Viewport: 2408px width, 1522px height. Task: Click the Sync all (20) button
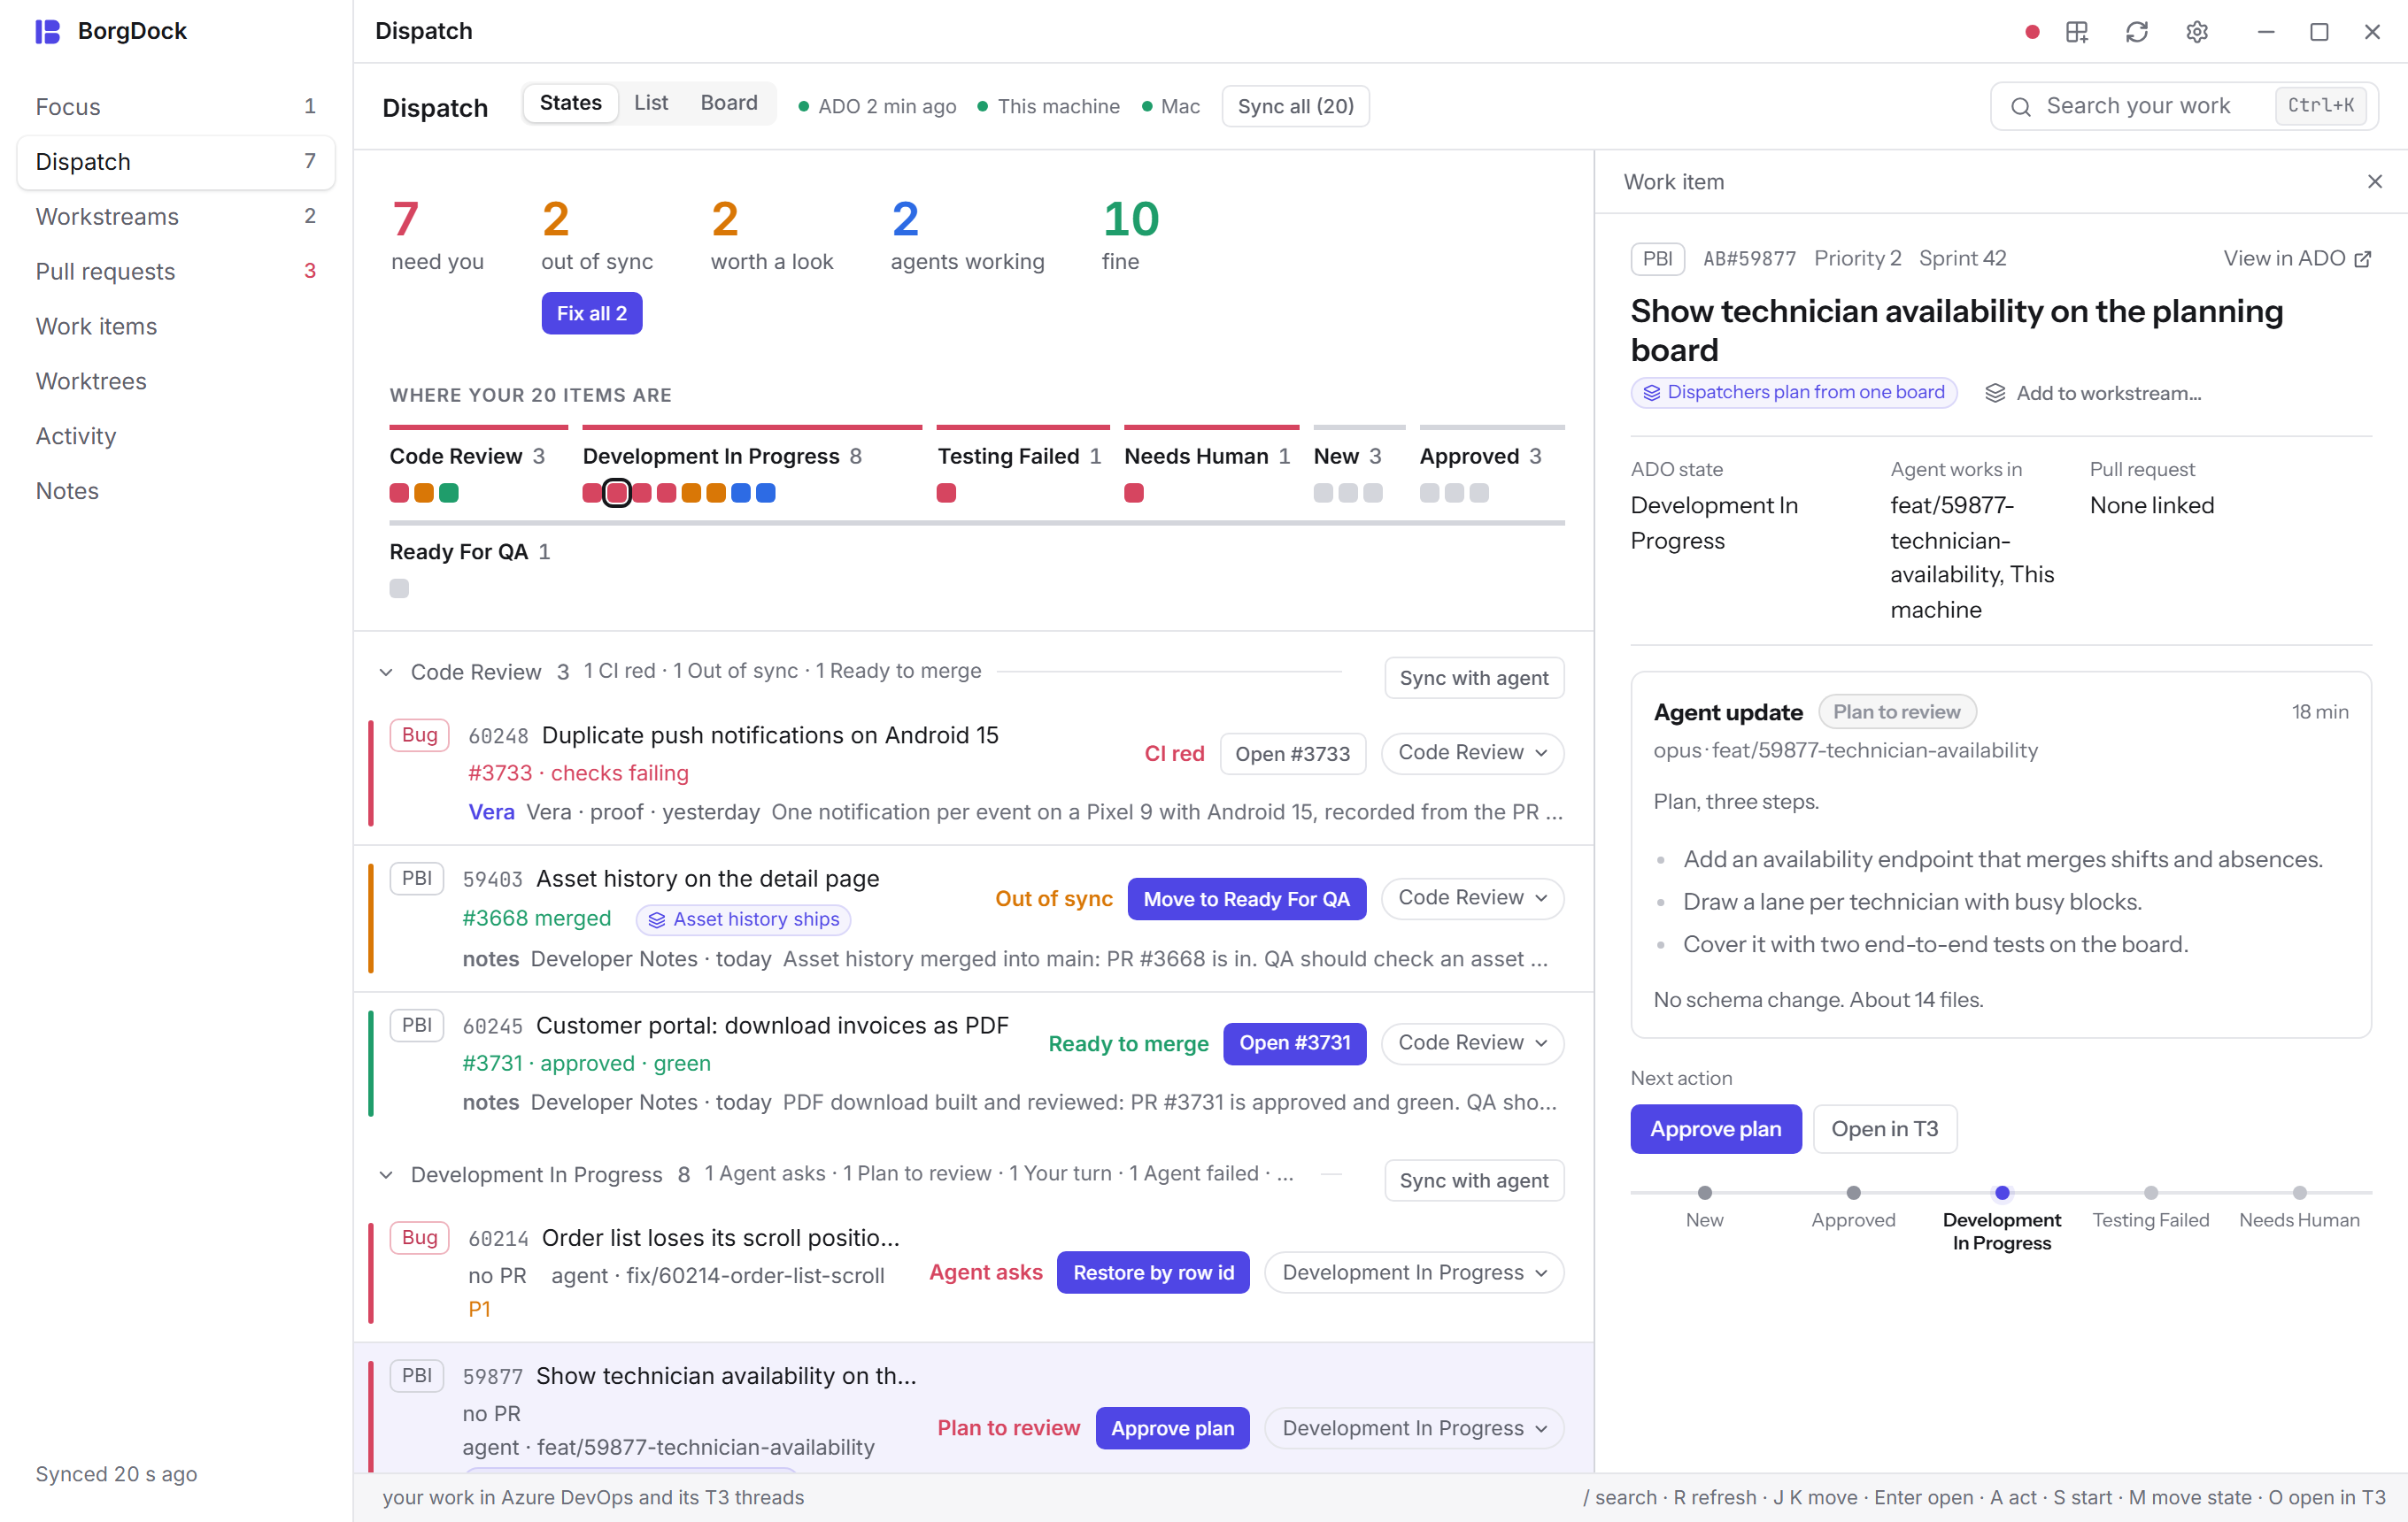1295,107
